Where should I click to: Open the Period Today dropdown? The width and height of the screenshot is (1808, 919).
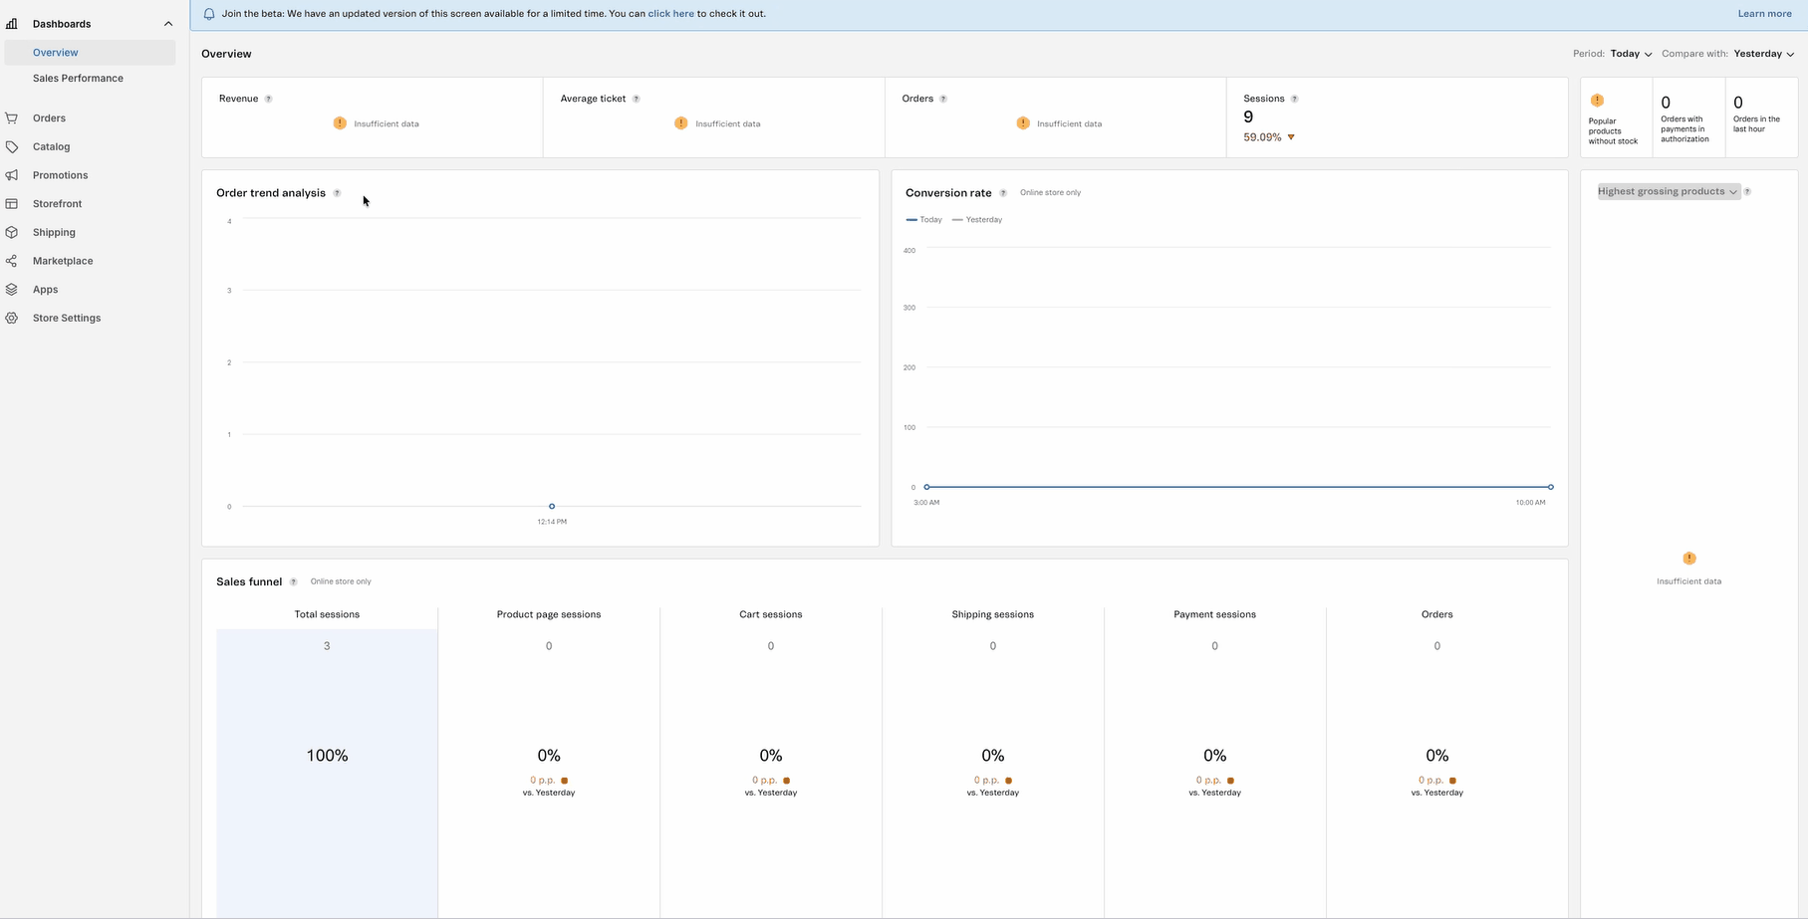tap(1631, 54)
